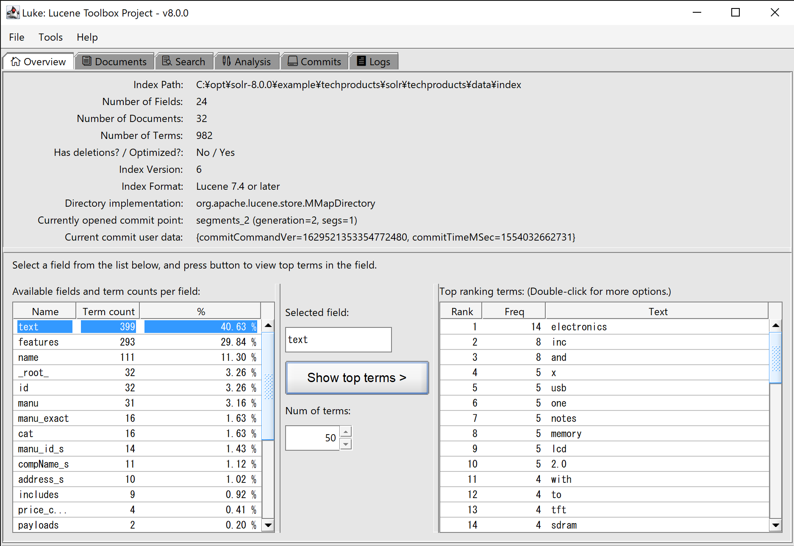Select the 'manu_id_s' field row
Screen dimensions: 794x546
pos(138,449)
